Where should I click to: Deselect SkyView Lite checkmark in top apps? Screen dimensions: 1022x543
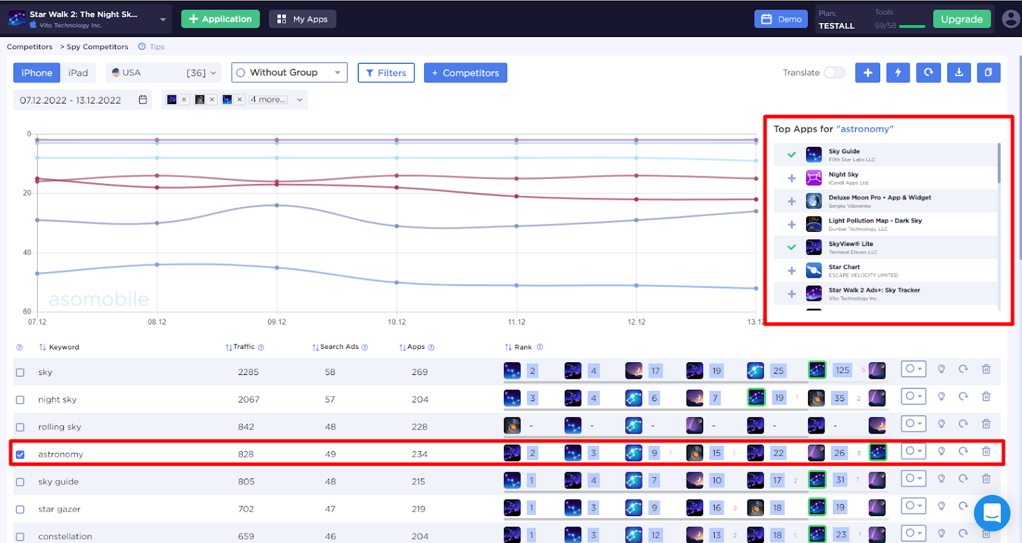point(791,247)
